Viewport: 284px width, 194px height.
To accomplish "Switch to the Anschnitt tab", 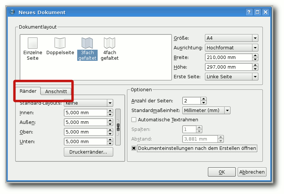I will [56, 91].
